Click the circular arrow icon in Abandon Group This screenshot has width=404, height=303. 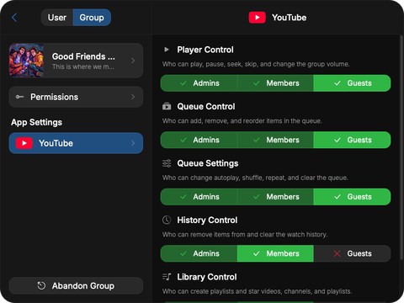tap(41, 285)
